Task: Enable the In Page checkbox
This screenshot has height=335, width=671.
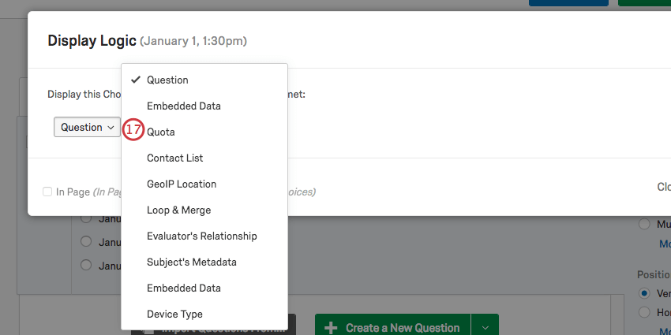Action: (x=48, y=192)
